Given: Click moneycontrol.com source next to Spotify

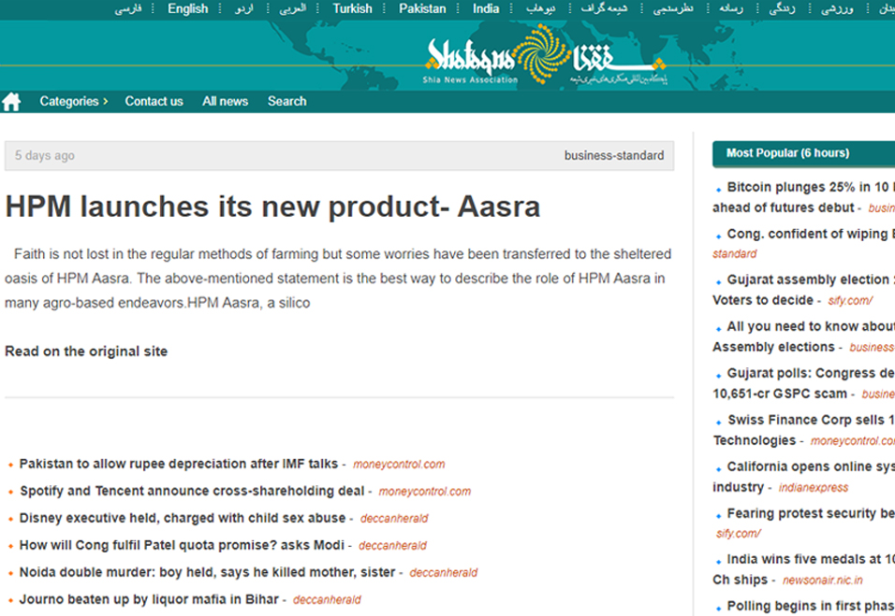Looking at the screenshot, I should 425,491.
